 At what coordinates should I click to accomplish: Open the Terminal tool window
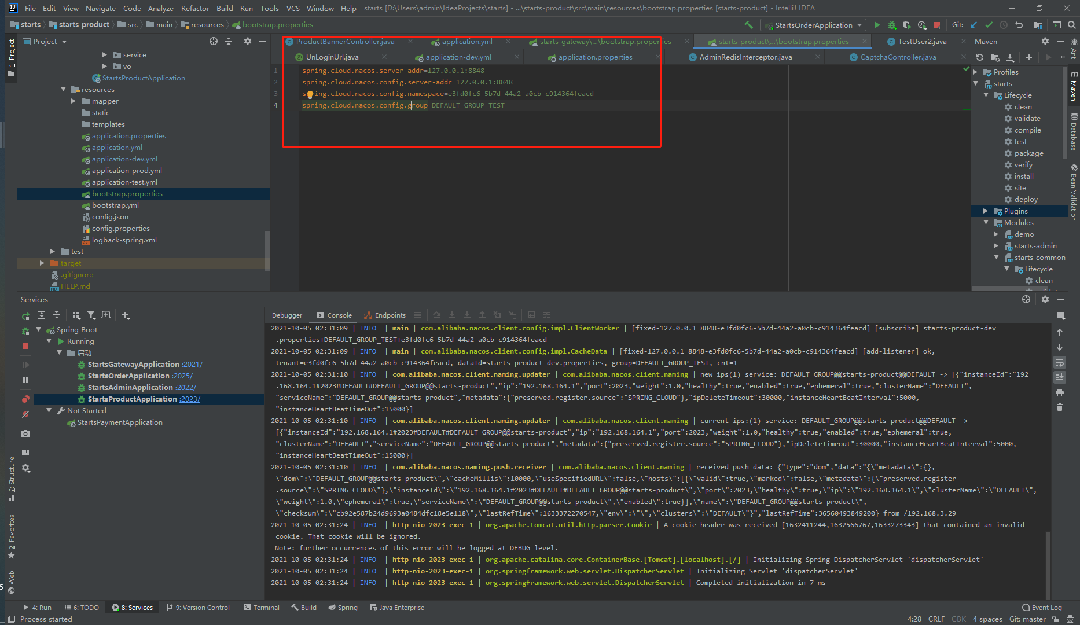[262, 607]
